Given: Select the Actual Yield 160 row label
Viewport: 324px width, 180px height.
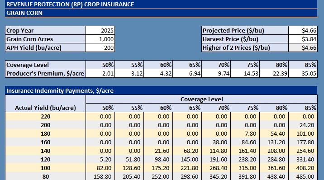Looking at the screenshot, I should click(x=45, y=142).
